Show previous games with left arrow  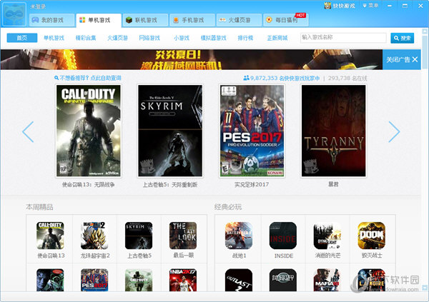point(28,131)
